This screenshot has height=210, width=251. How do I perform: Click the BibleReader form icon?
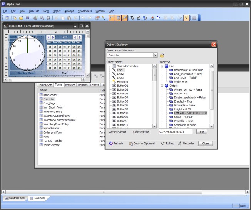(x=41, y=95)
